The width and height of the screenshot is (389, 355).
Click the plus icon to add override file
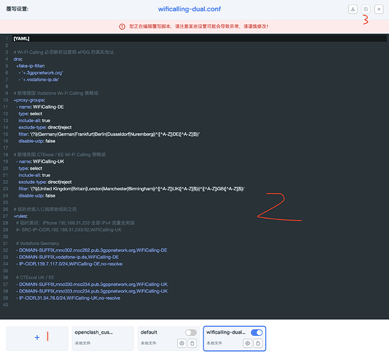pyautogui.click(x=37, y=337)
